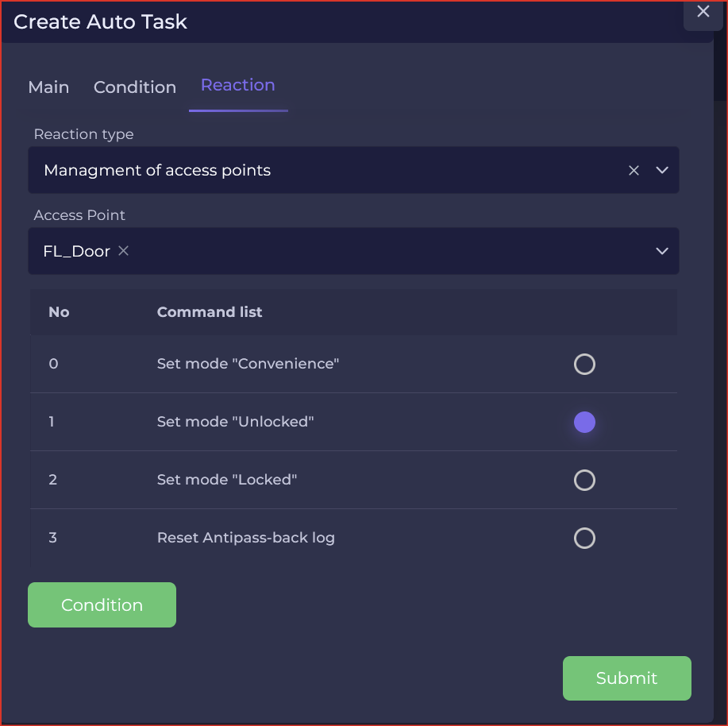Open the Managment of access points combo box

[x=353, y=170]
